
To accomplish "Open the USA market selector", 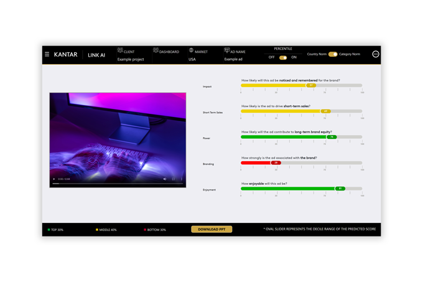I will coord(192,59).
